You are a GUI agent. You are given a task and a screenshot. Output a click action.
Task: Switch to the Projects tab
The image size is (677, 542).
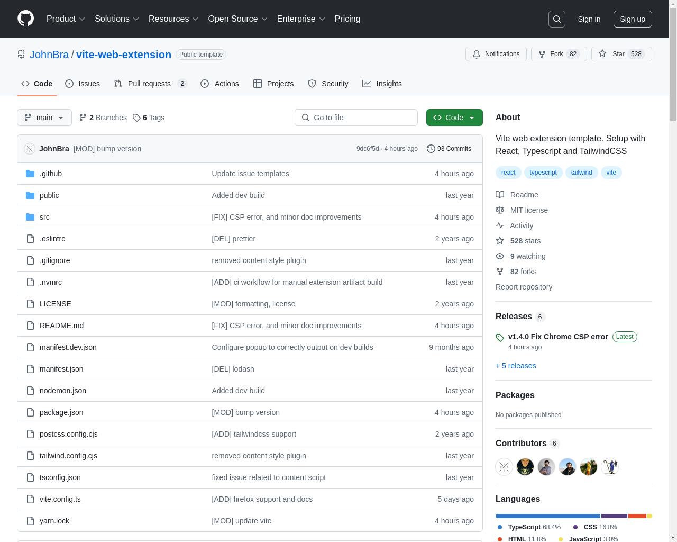click(273, 84)
